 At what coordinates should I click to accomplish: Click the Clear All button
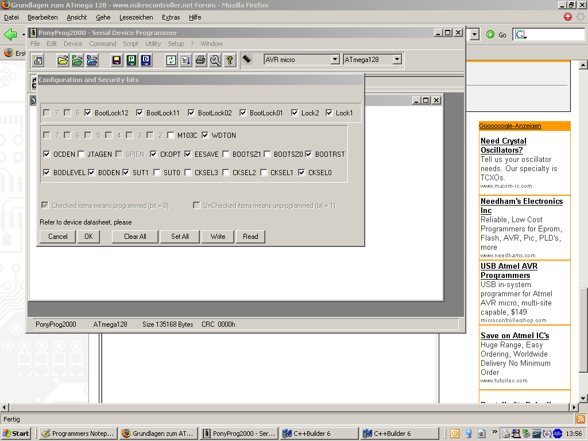[x=135, y=237]
